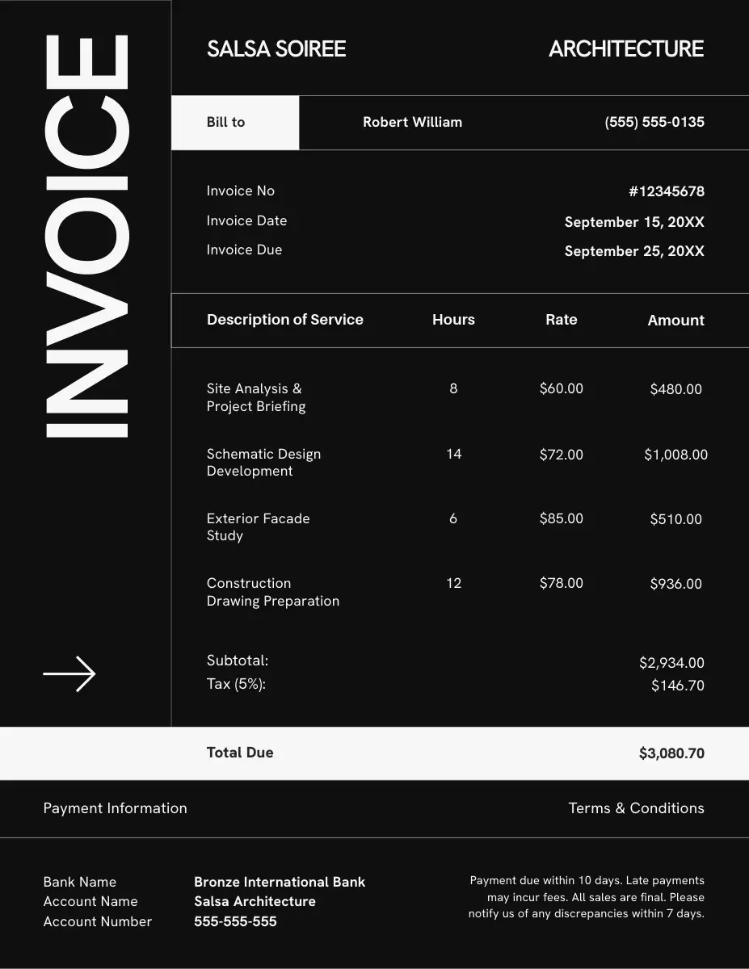Screen dimensions: 749x969
Task: Select the Hours column header
Action: tap(453, 320)
